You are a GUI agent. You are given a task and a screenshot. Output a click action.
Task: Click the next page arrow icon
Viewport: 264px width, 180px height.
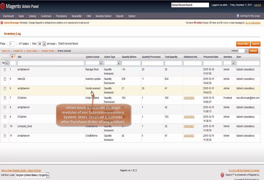[x=17, y=44]
